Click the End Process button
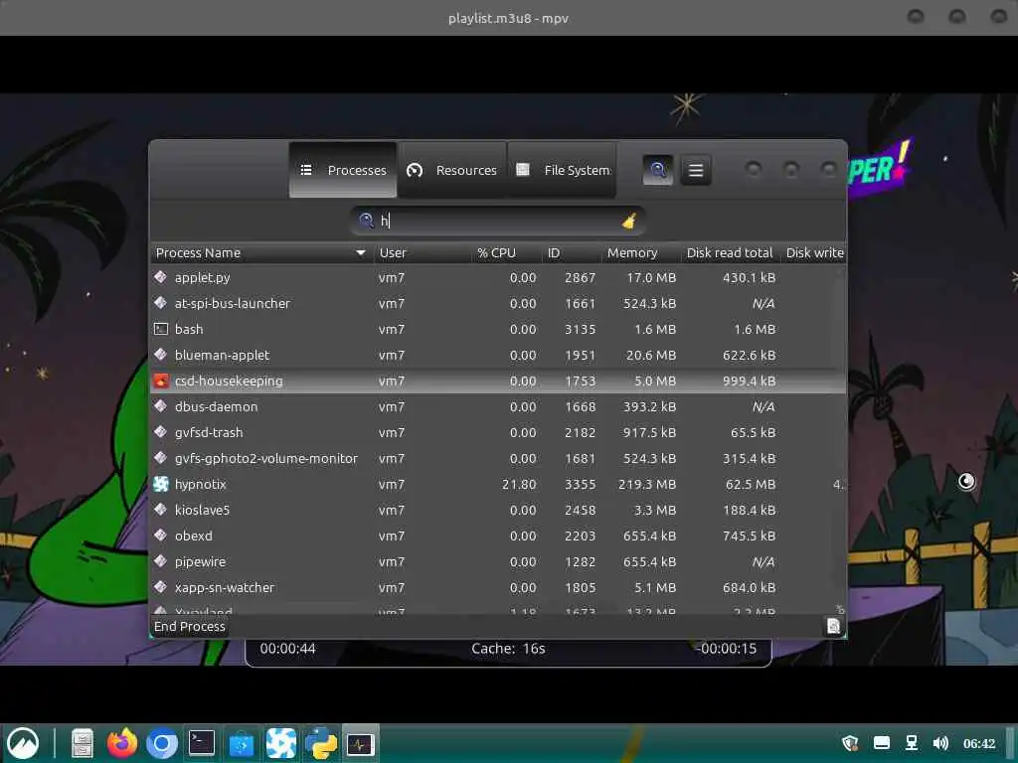Viewport: 1018px width, 763px height. pyautogui.click(x=190, y=627)
